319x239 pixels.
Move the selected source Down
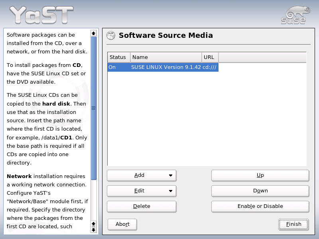tap(260, 191)
